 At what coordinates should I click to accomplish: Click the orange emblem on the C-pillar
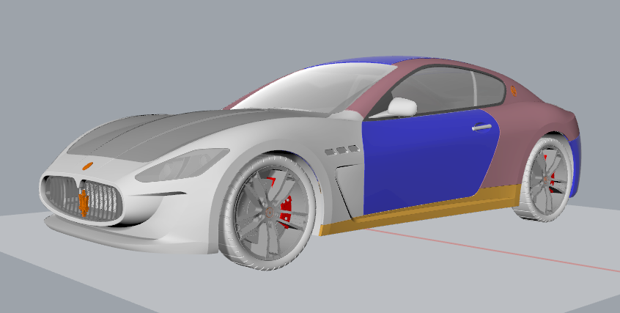(514, 91)
